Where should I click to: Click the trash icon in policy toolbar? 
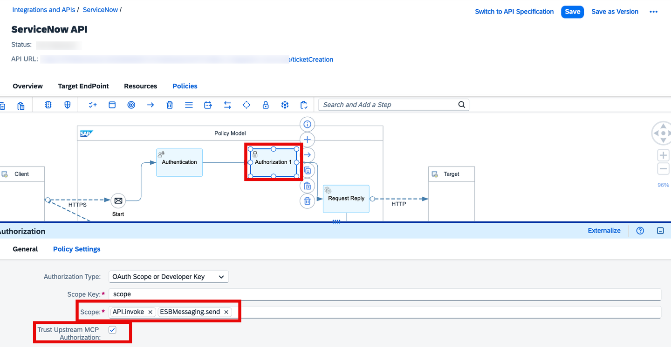click(170, 105)
